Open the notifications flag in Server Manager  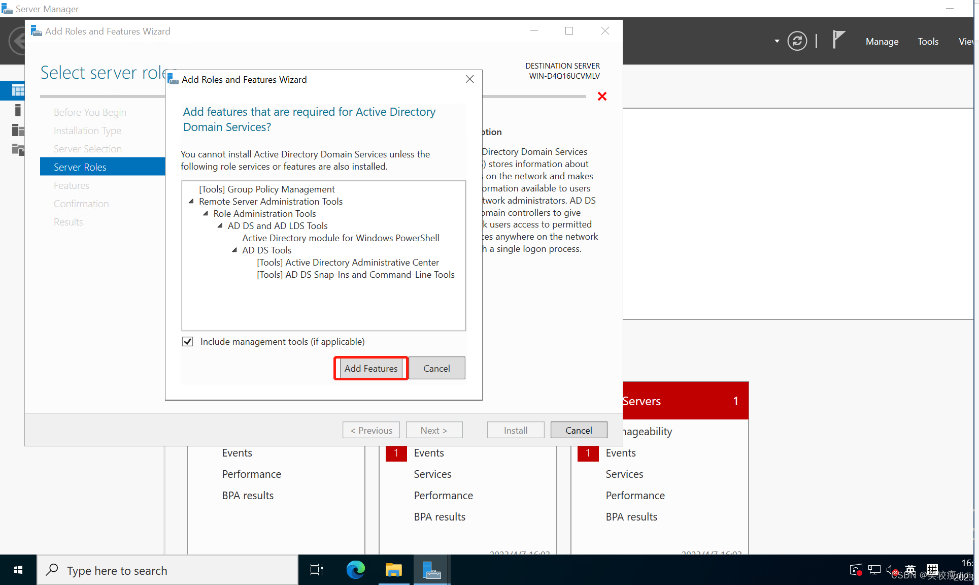coord(838,40)
